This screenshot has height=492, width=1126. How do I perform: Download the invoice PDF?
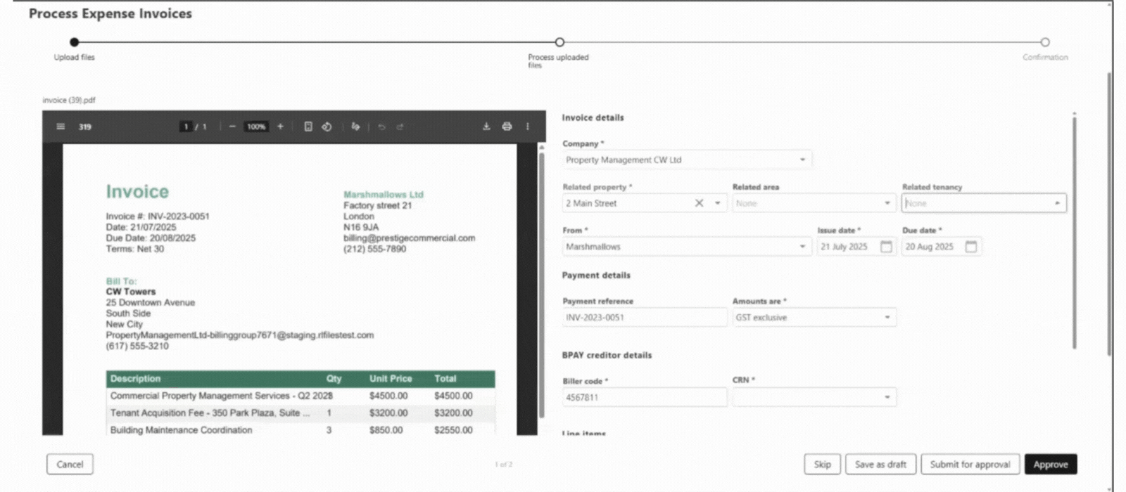tap(486, 127)
